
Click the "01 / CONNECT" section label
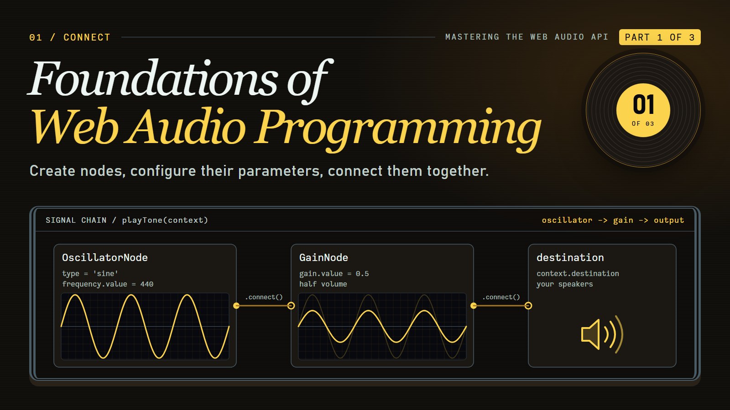70,37
